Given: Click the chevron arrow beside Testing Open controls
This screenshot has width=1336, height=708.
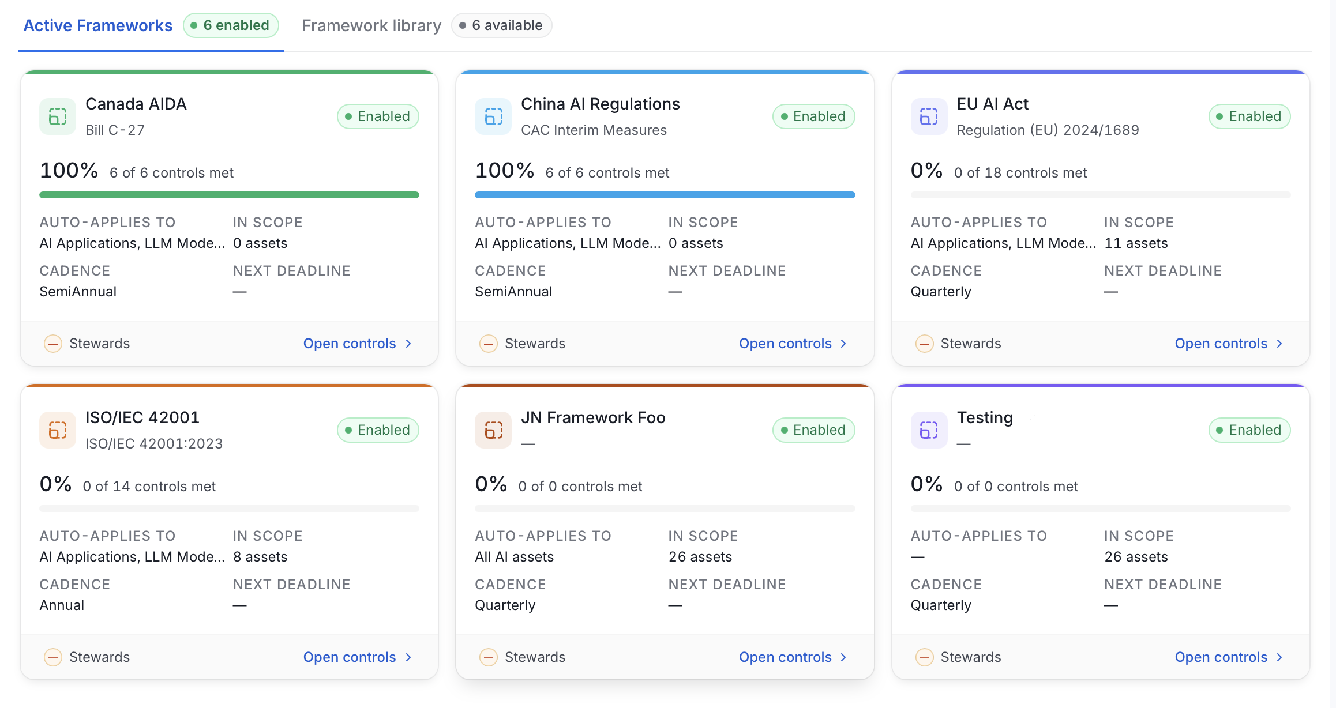Looking at the screenshot, I should point(1279,657).
